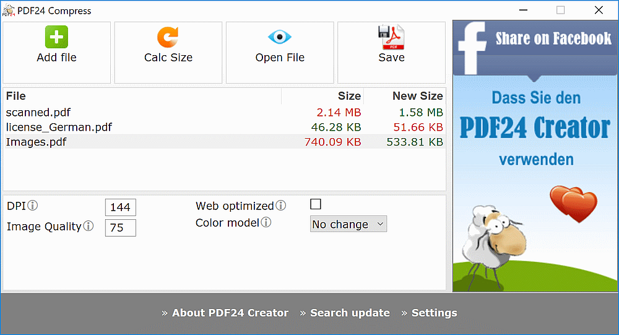Open the Settings link in the footer

(x=435, y=313)
